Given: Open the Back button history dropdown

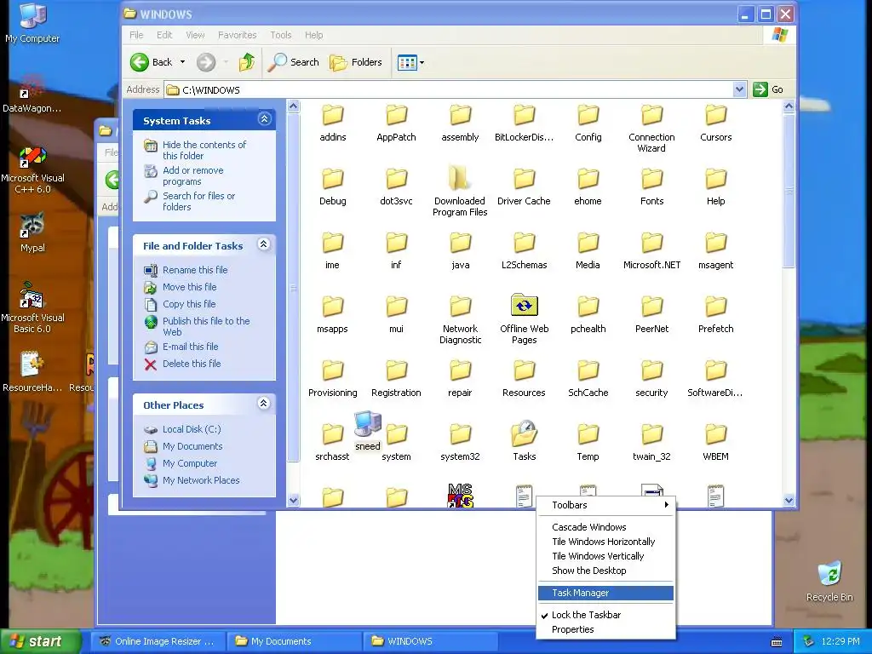Looking at the screenshot, I should [x=182, y=62].
